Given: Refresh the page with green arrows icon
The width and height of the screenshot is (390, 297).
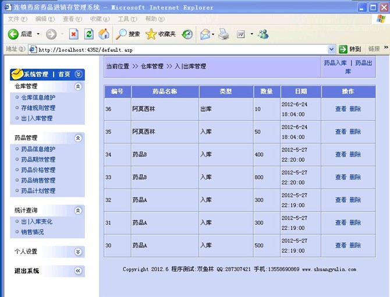Looking at the screenshot, I should point(89,34).
